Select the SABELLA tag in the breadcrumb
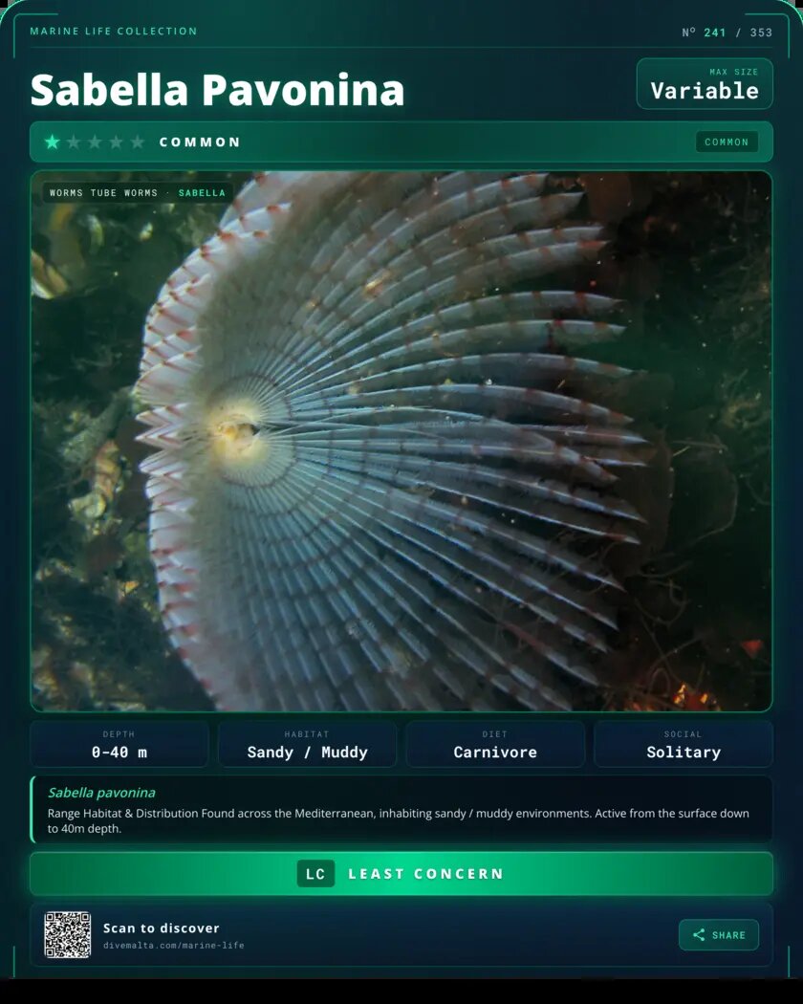Image resolution: width=803 pixels, height=1004 pixels. point(202,192)
